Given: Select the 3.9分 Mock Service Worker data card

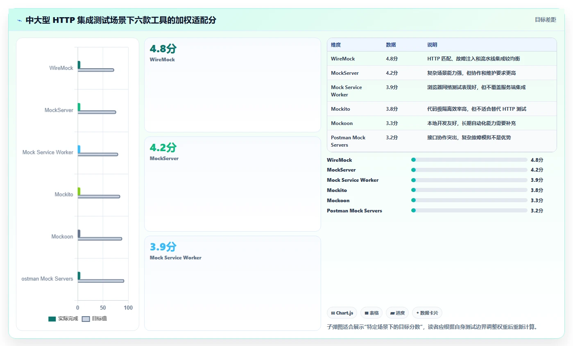Looking at the screenshot, I should (233, 283).
